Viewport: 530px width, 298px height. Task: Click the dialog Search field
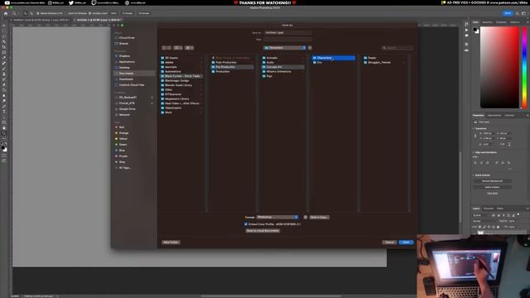coord(397,48)
